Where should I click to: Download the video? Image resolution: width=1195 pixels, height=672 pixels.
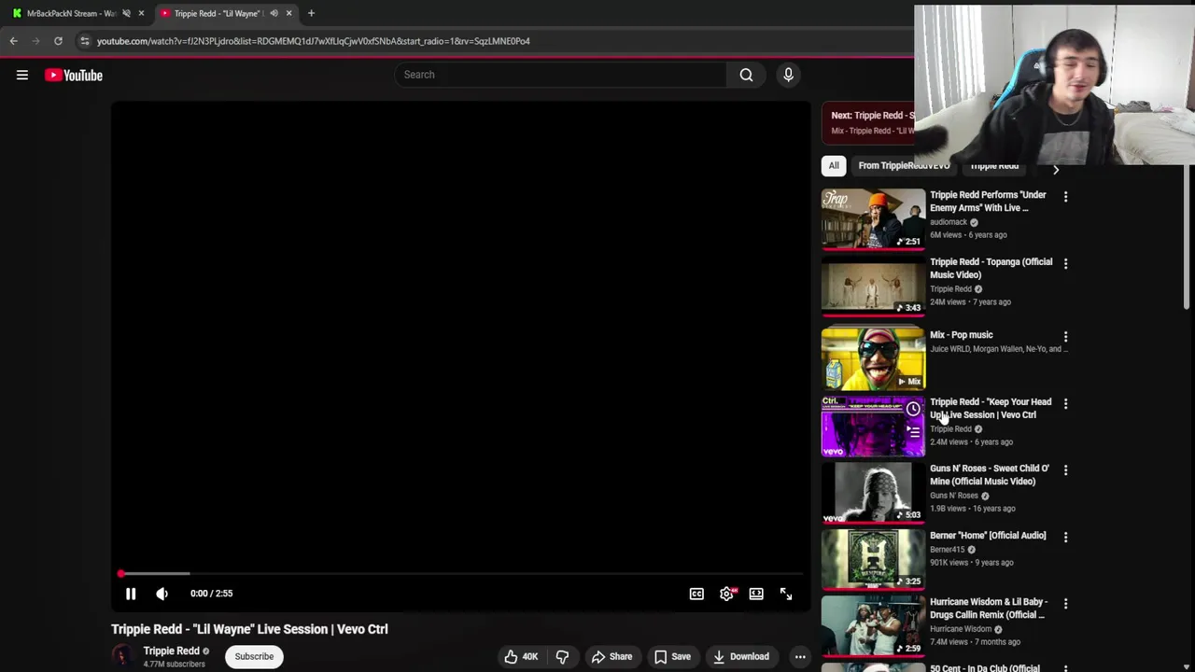click(x=741, y=656)
